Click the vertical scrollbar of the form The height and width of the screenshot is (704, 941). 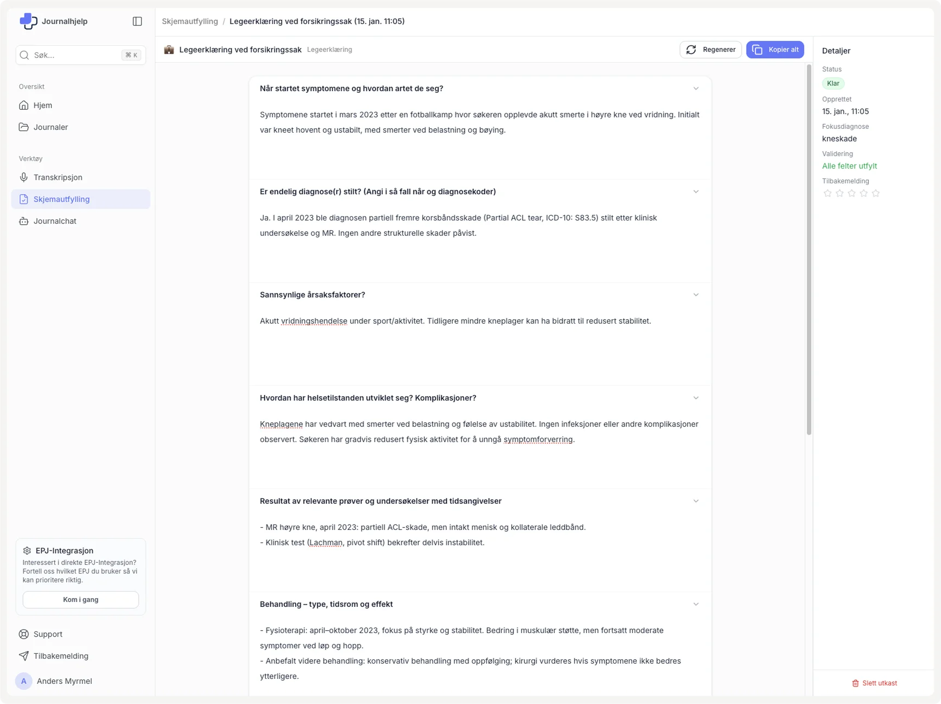pos(809,249)
